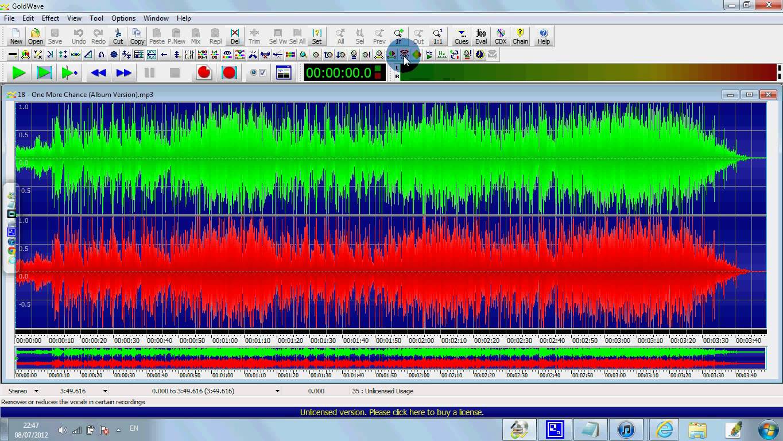This screenshot has width=783, height=441.
Task: Set zoom to 1:1
Action: click(x=437, y=37)
